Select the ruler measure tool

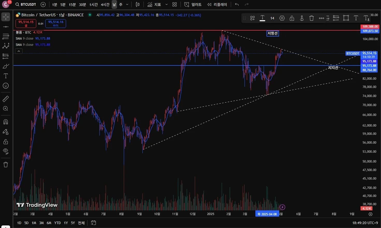6,99
